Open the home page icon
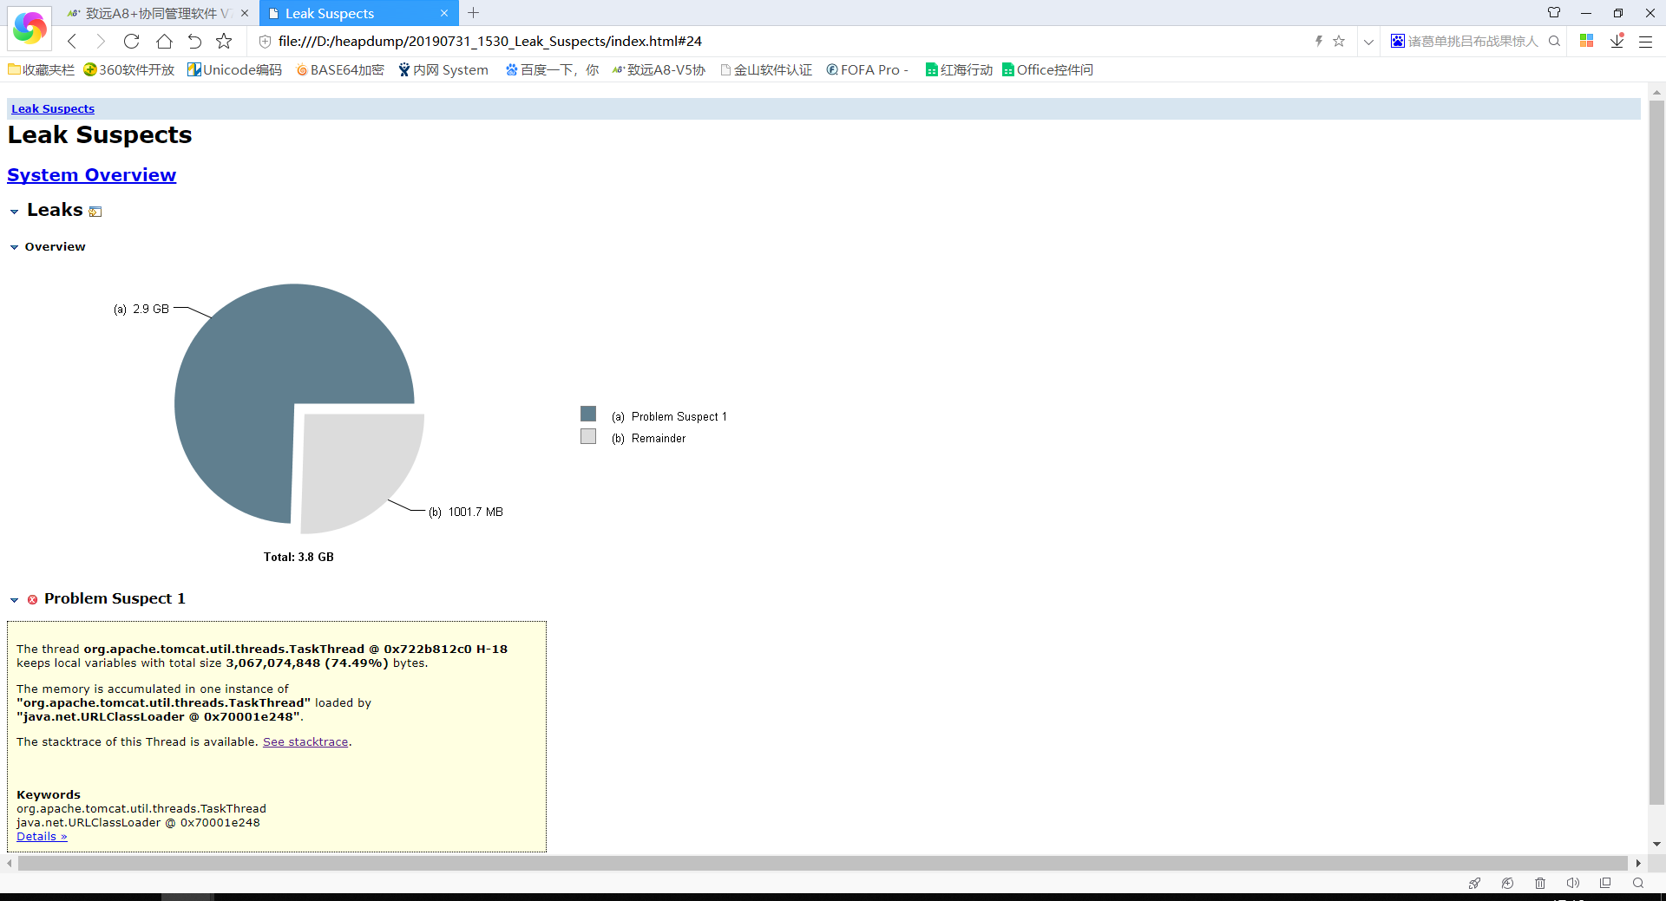Viewport: 1666px width, 901px height. coord(164,41)
